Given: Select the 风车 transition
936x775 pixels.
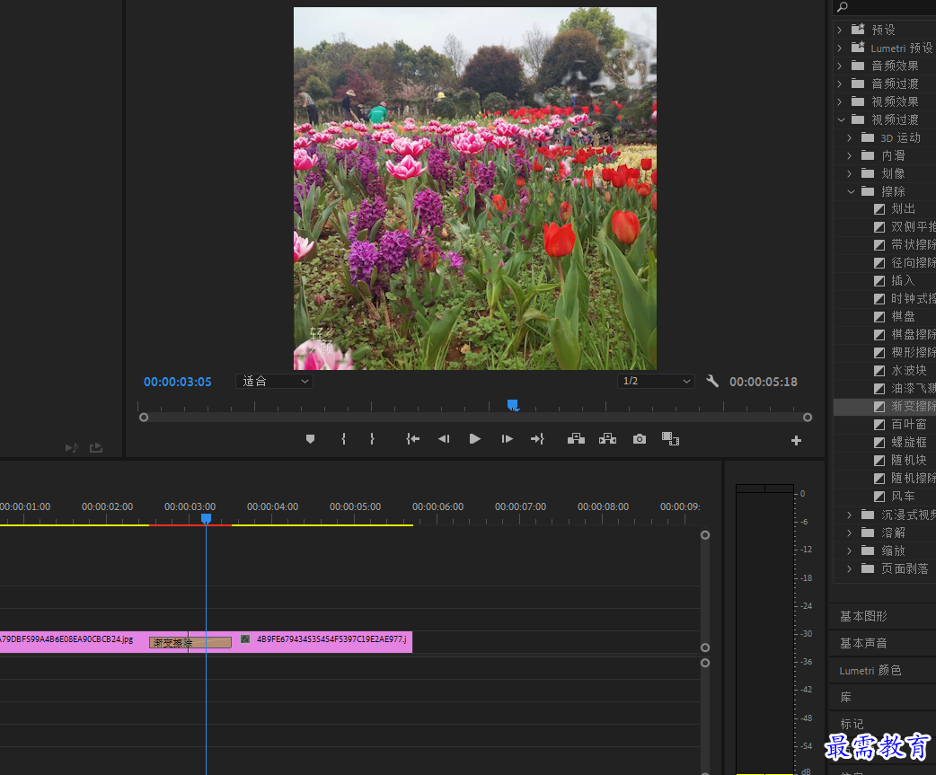Looking at the screenshot, I should 903,496.
